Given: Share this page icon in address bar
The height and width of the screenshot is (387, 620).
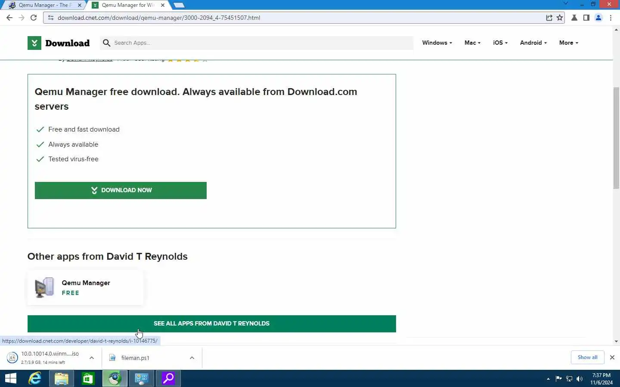Looking at the screenshot, I should click(549, 18).
